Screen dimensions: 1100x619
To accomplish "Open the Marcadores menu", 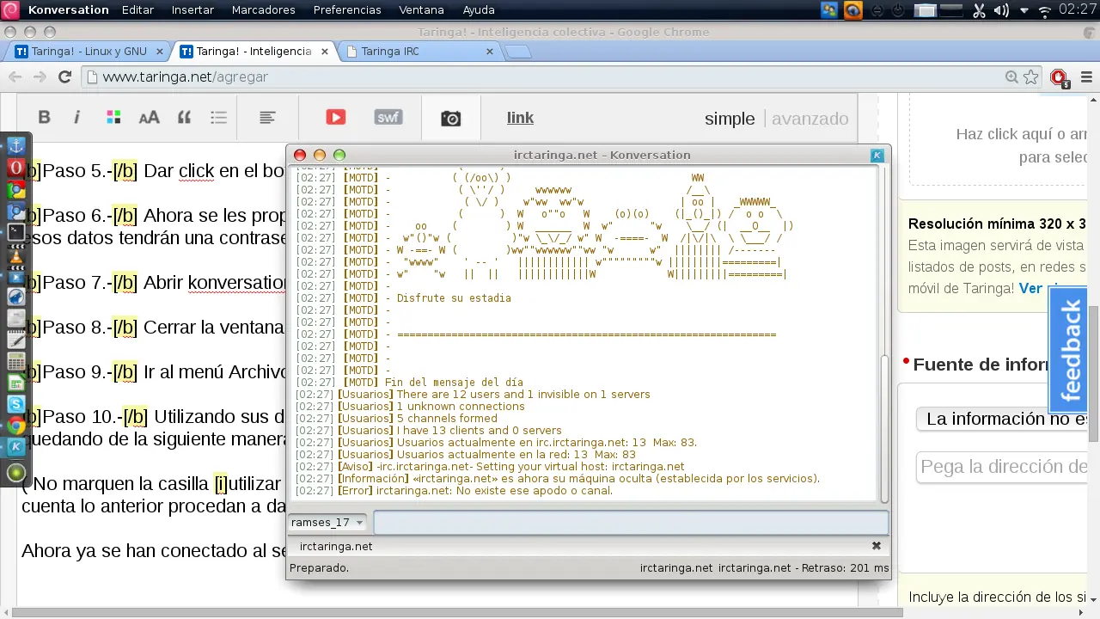I will pos(263,10).
